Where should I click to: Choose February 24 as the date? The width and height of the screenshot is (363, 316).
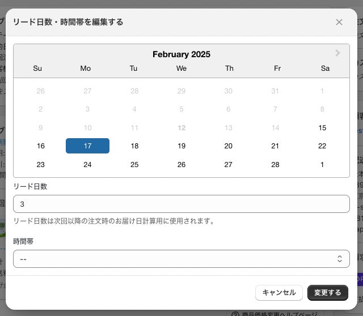[x=87, y=165]
